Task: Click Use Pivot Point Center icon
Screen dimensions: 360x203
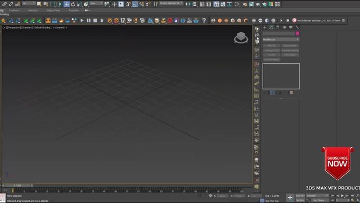Action: point(107,4)
